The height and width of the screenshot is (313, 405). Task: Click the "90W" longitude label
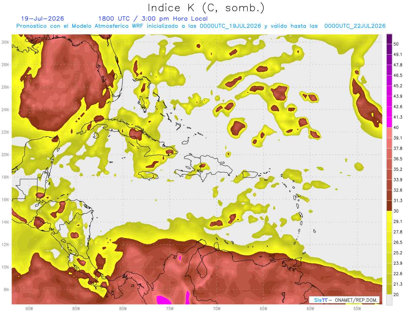coord(29,309)
